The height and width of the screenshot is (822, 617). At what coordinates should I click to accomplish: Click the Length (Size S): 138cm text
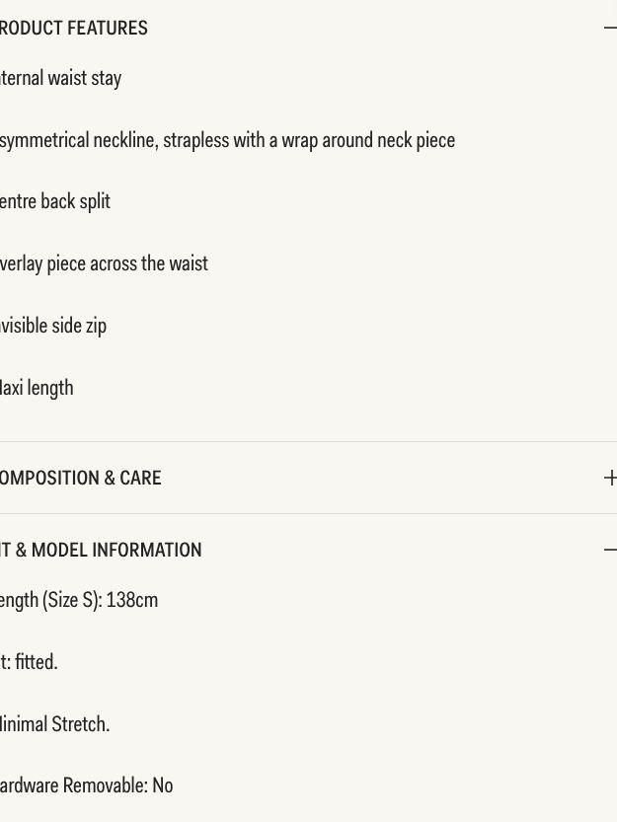coord(79,601)
